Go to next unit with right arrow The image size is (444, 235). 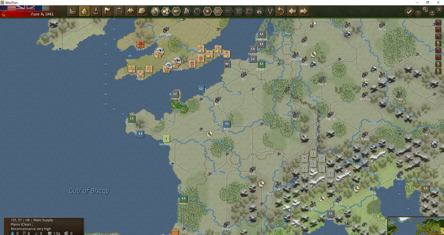(304, 11)
